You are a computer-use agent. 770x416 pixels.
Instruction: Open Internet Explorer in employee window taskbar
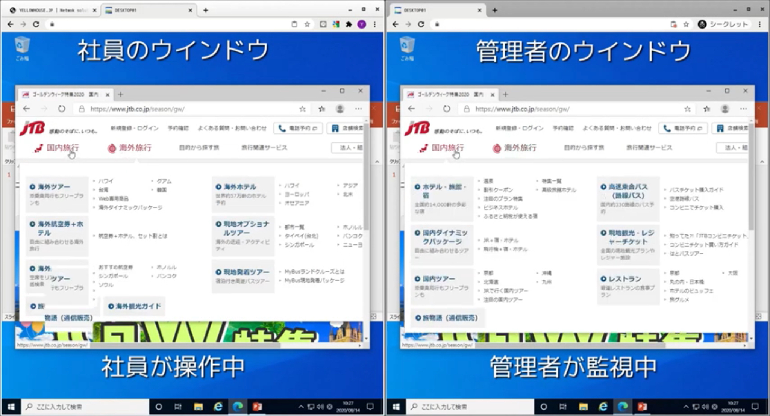[218, 407]
